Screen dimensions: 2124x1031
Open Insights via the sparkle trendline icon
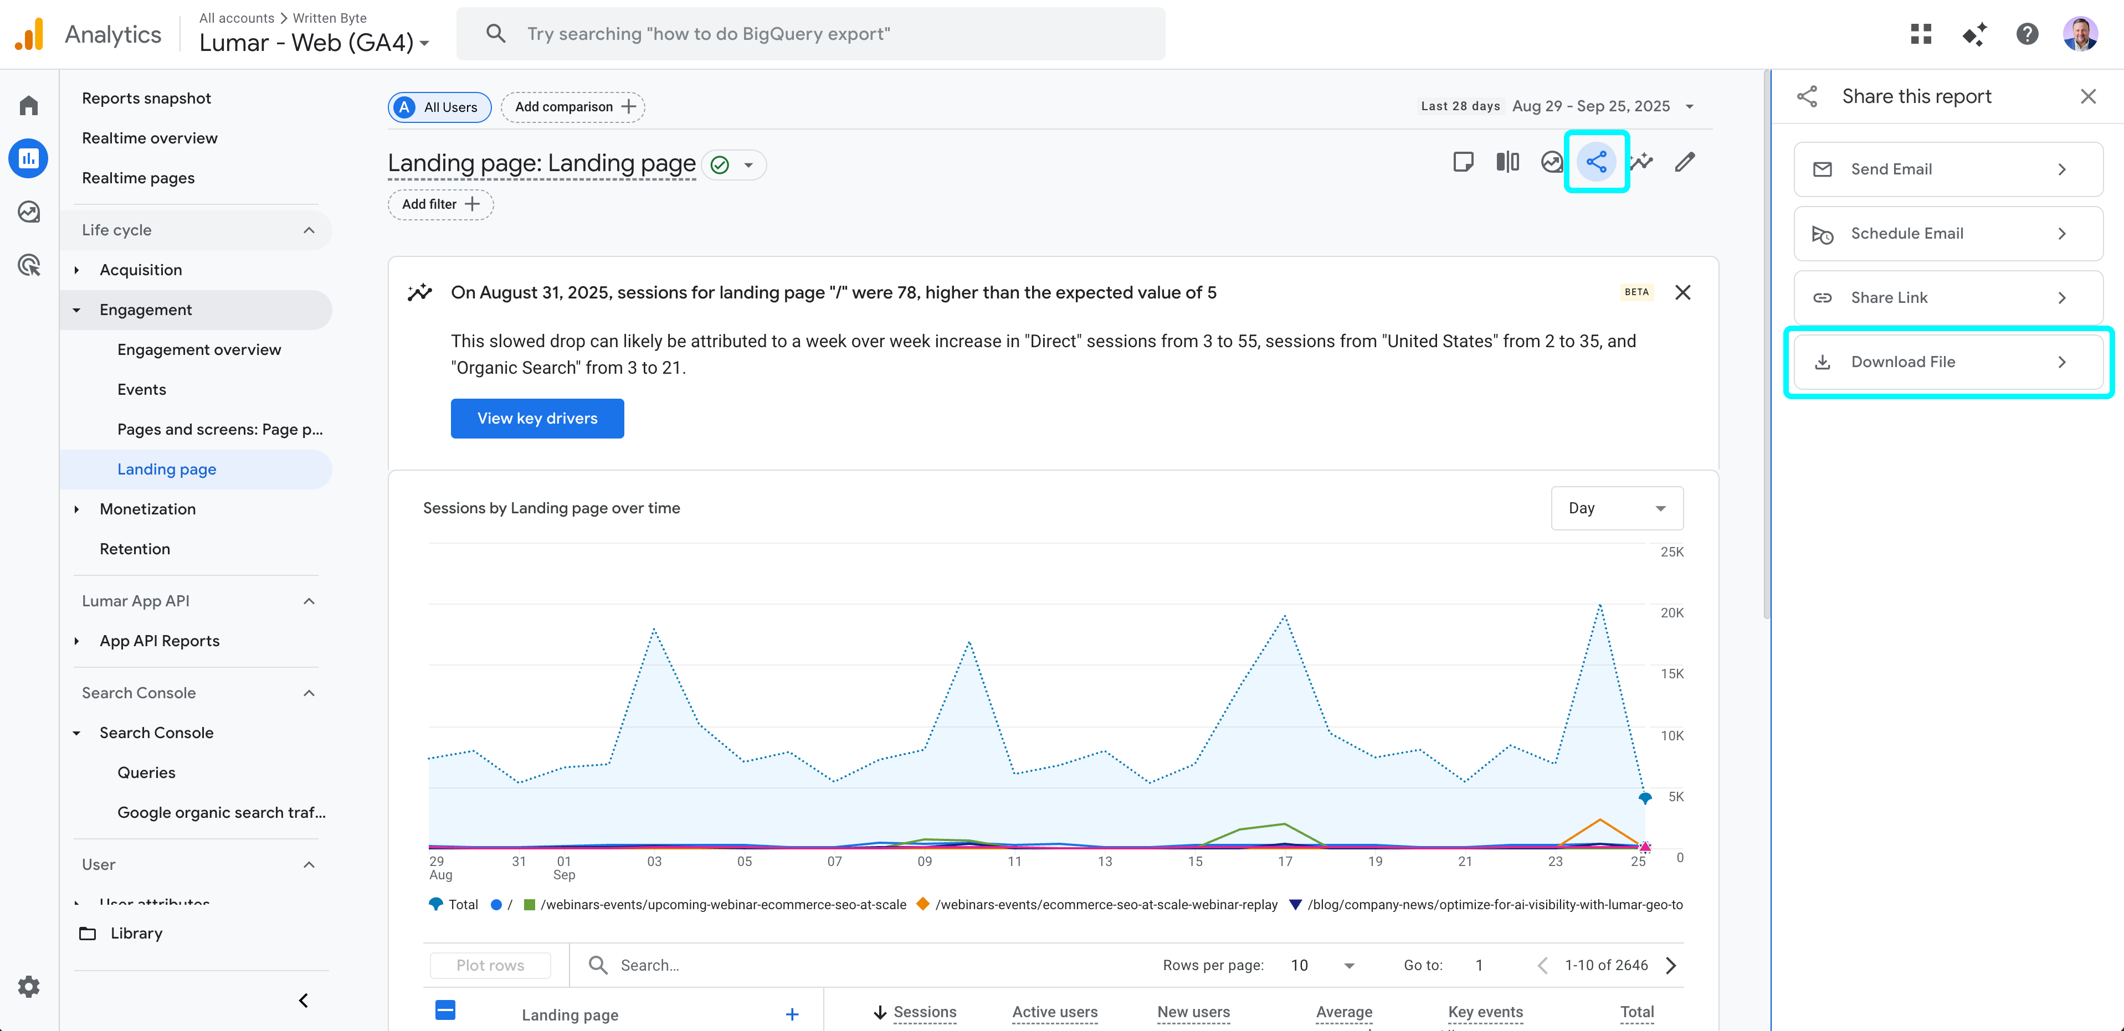click(1640, 162)
